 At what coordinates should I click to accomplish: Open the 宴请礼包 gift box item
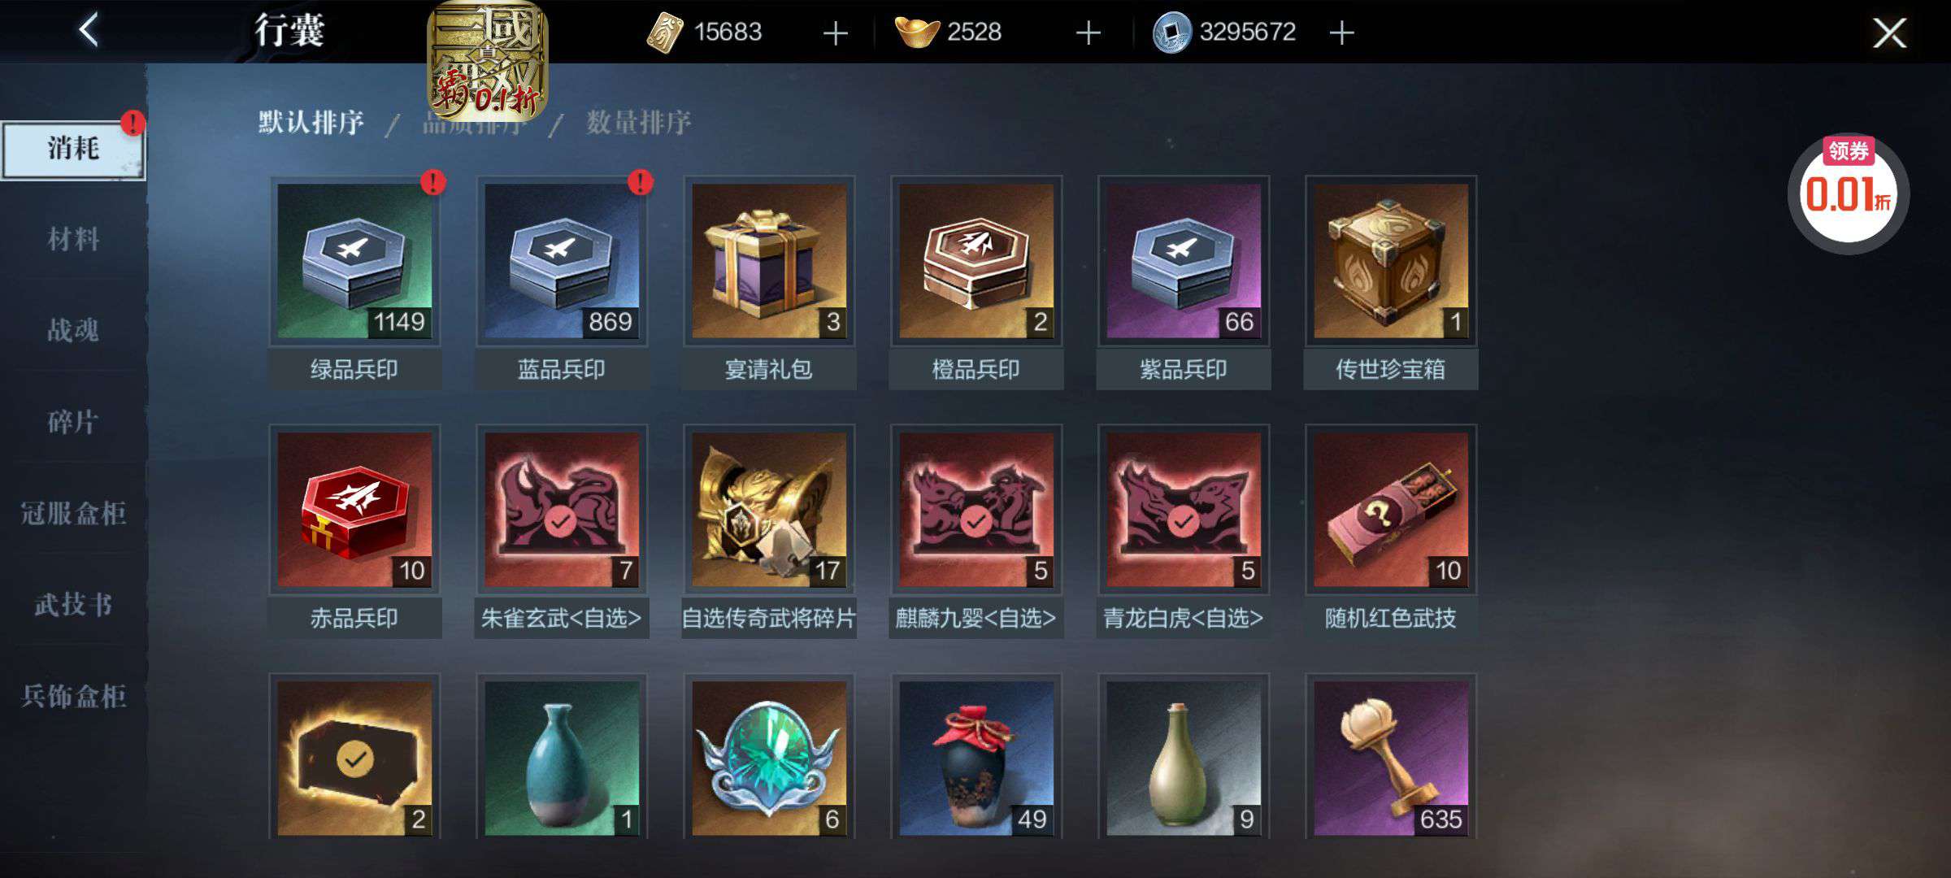click(769, 261)
